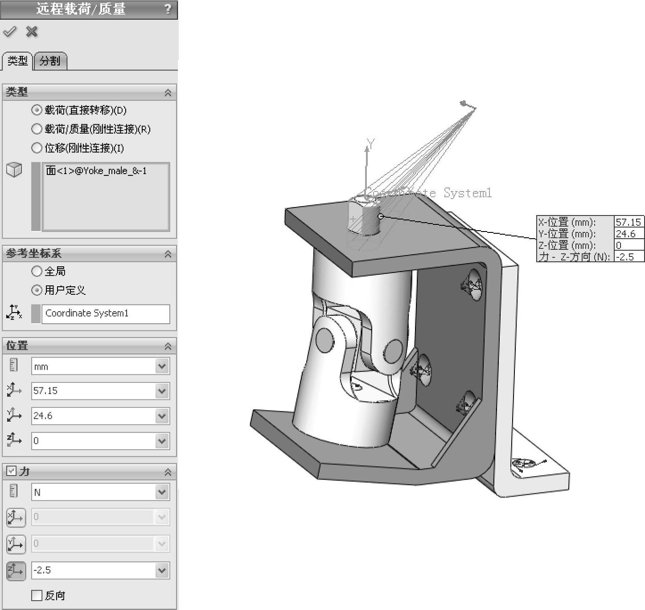Click the X-direction force icon button
The width and height of the screenshot is (645, 610).
(x=16, y=517)
